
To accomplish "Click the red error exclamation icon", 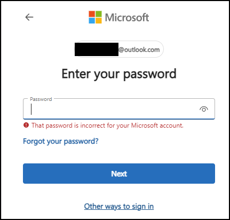I will 26,125.
